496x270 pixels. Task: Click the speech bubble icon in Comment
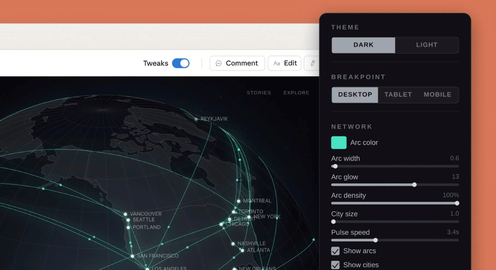pos(219,63)
